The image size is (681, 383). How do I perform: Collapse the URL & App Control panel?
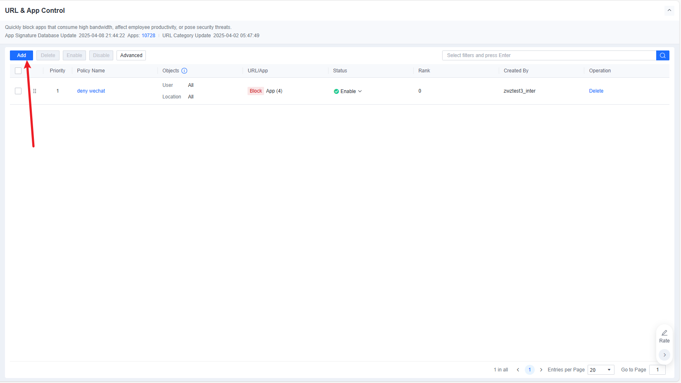669,10
